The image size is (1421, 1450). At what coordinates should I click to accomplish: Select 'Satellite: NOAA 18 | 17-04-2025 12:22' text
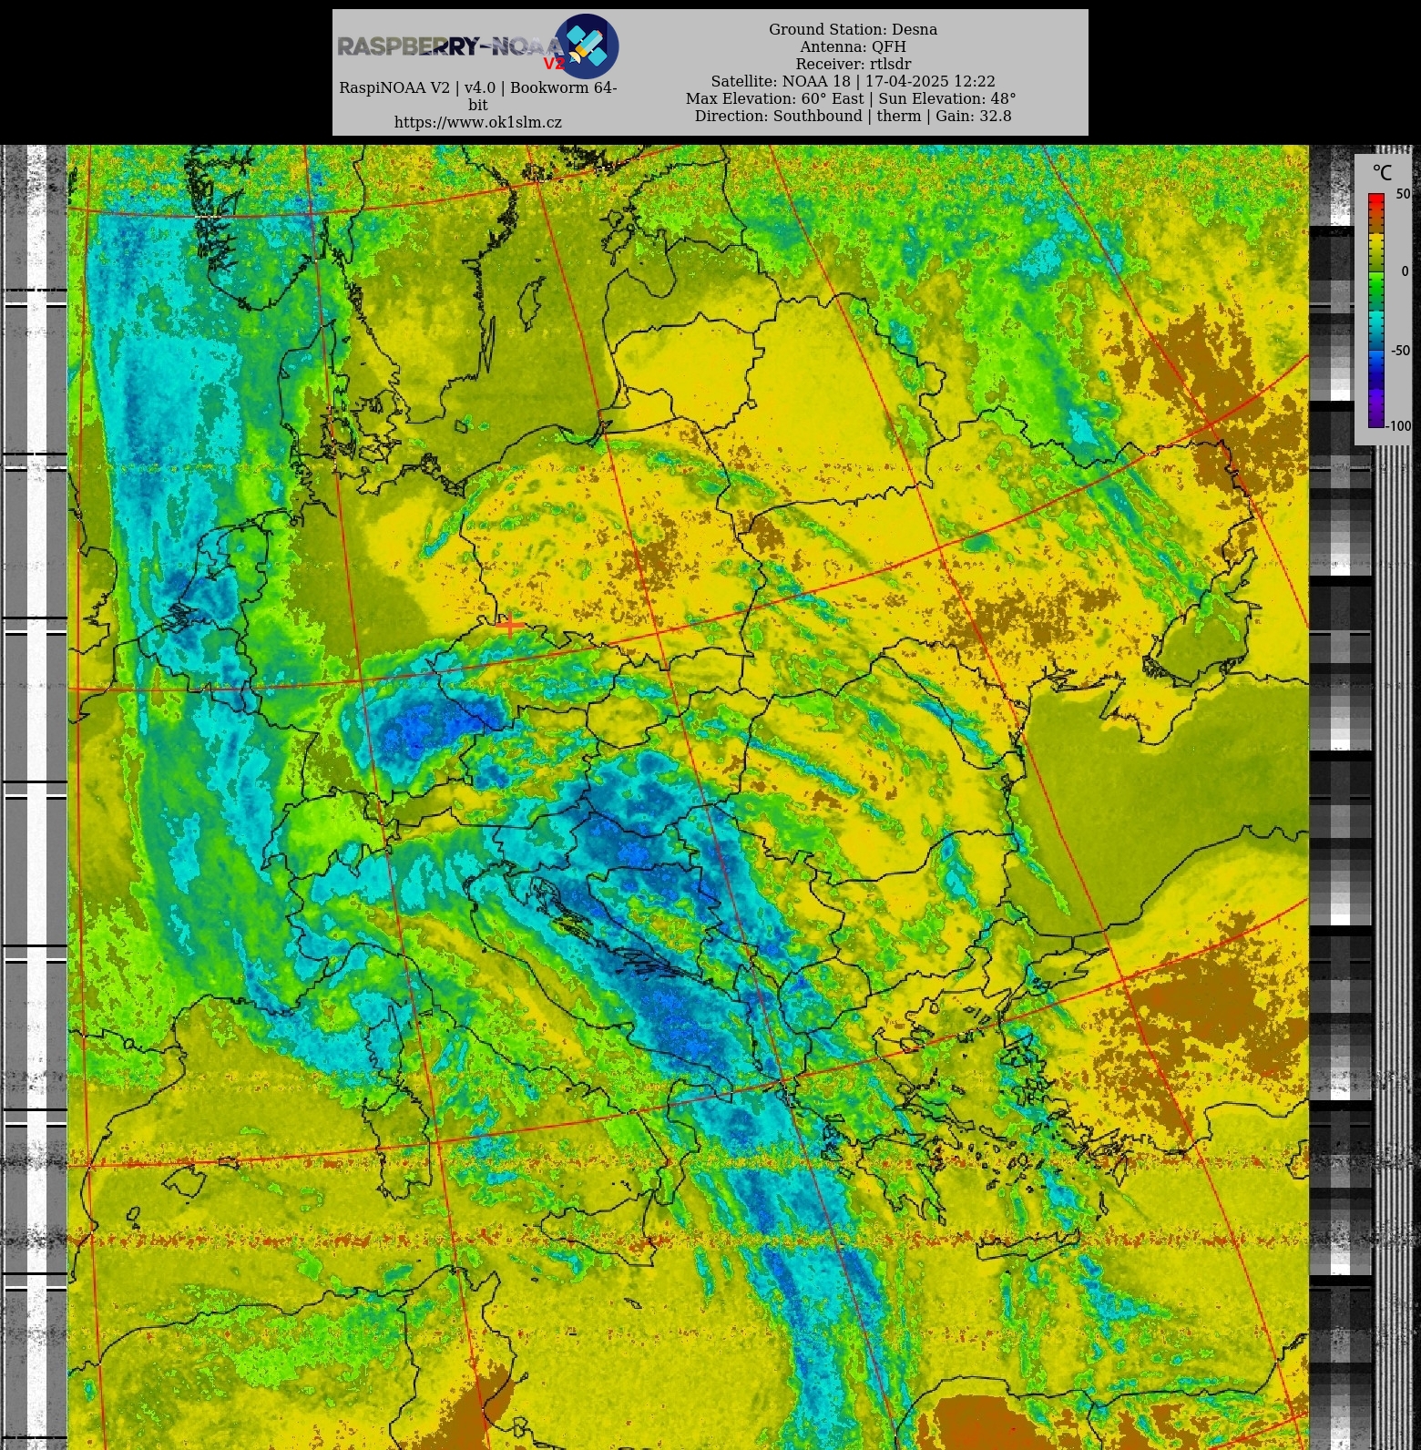[x=853, y=81]
